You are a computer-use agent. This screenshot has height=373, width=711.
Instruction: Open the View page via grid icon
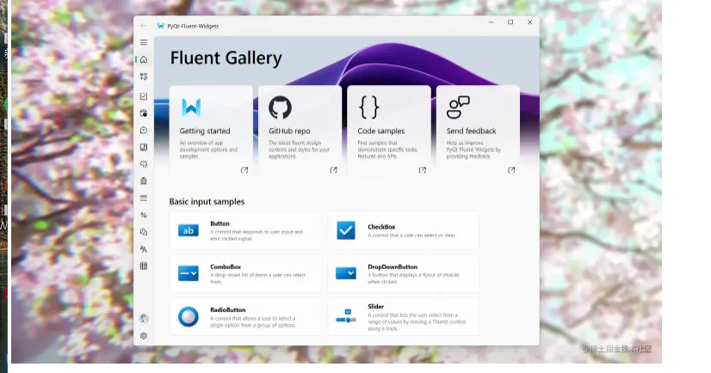coord(144,266)
